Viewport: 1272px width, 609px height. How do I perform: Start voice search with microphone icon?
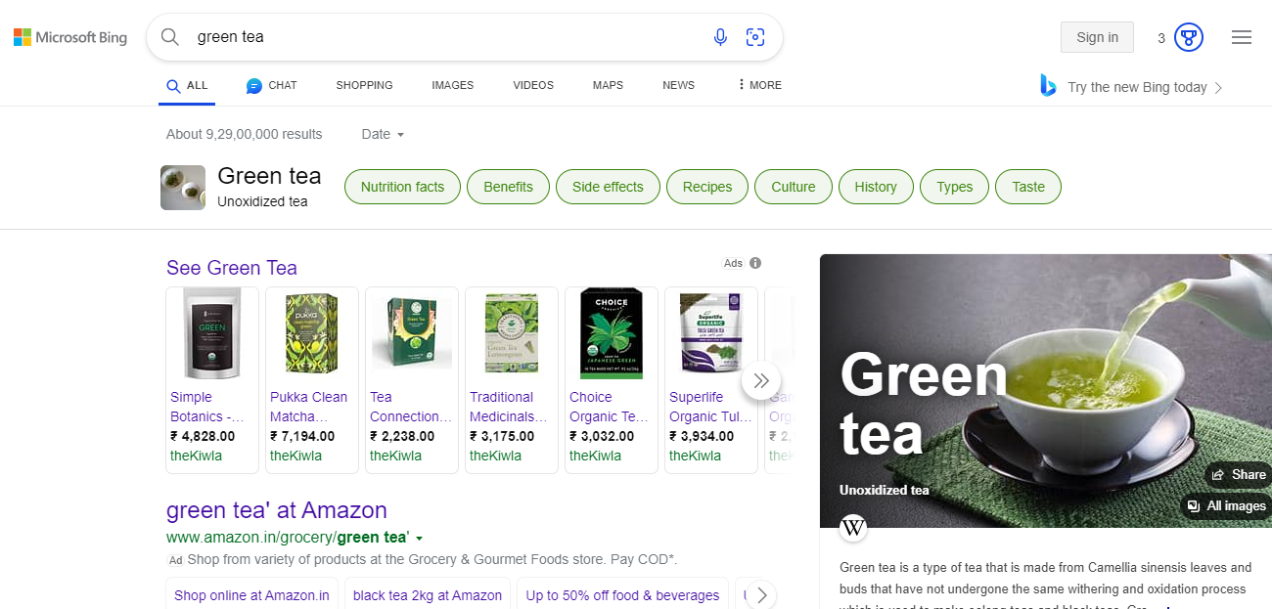(x=720, y=37)
